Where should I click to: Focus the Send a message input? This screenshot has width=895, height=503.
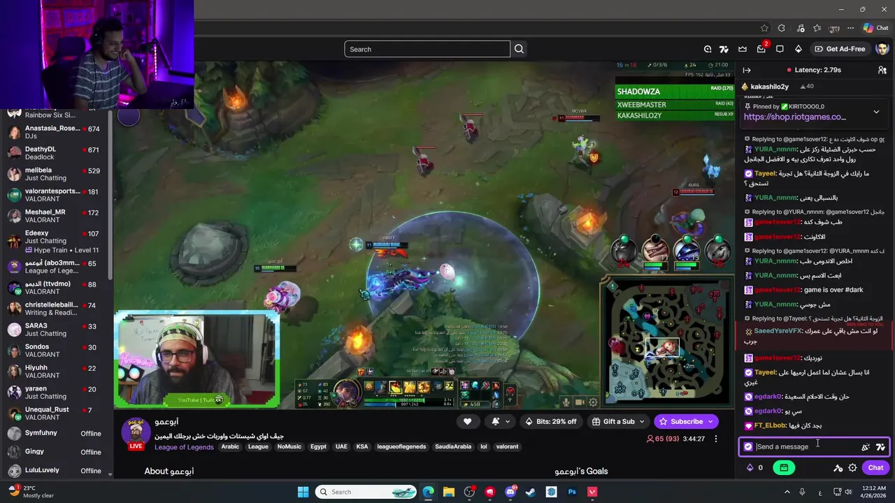[x=804, y=447]
